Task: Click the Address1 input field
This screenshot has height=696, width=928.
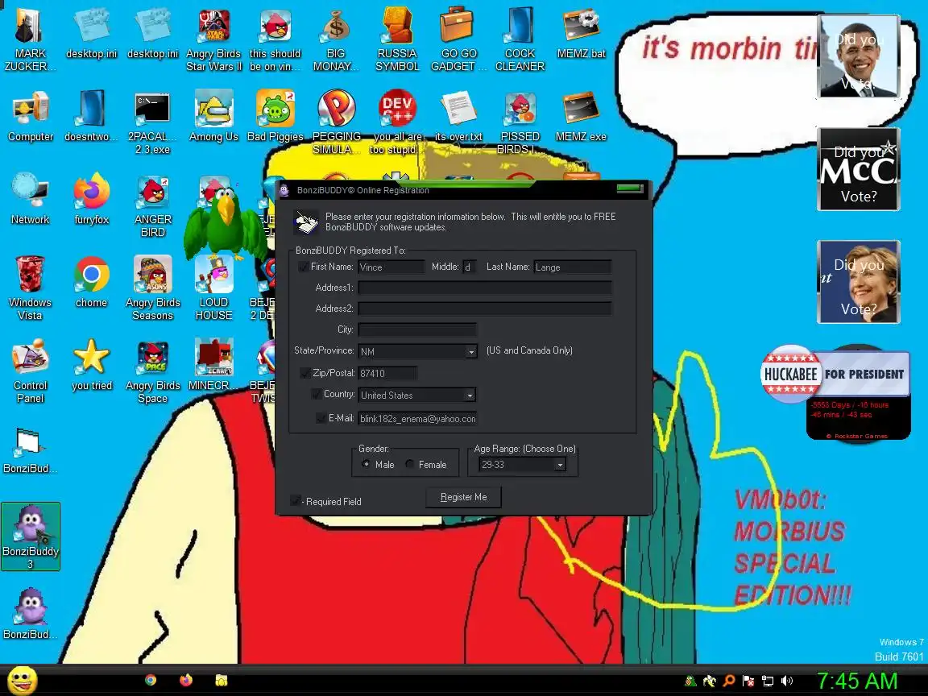Action: click(x=485, y=288)
